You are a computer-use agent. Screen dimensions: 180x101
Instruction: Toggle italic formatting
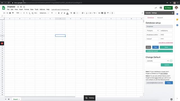[62, 13]
